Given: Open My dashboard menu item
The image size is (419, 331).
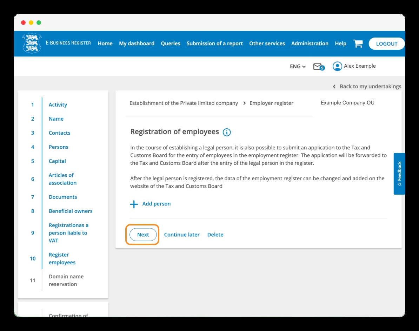Looking at the screenshot, I should (x=137, y=43).
